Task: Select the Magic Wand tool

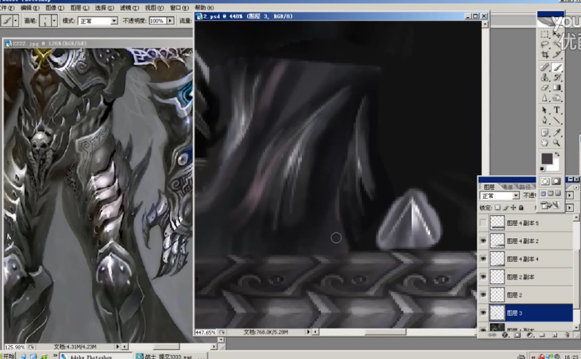Action: (x=556, y=44)
